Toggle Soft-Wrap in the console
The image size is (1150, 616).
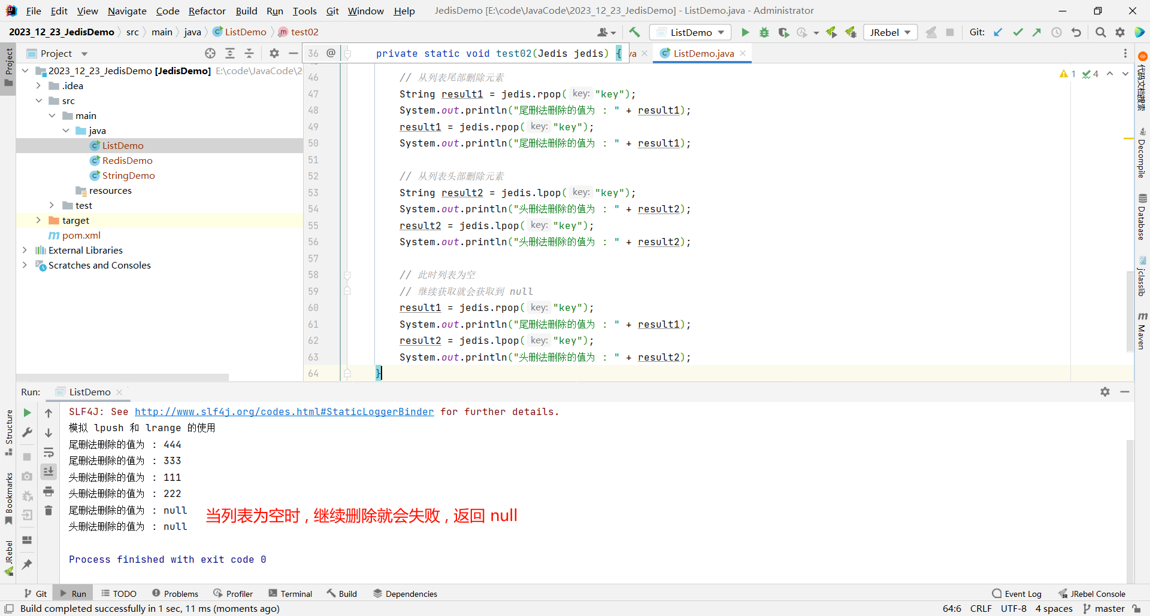coord(49,452)
